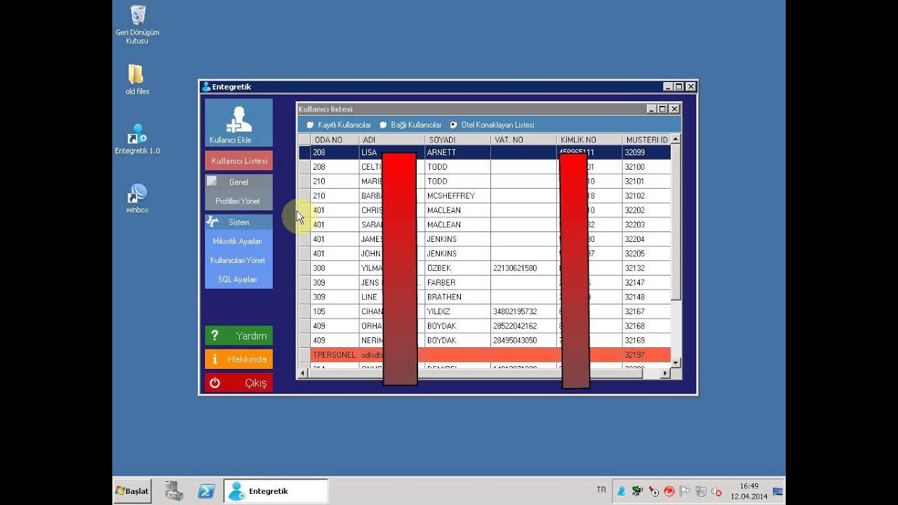
Task: Open SQL Ayarları
Action: (x=237, y=279)
